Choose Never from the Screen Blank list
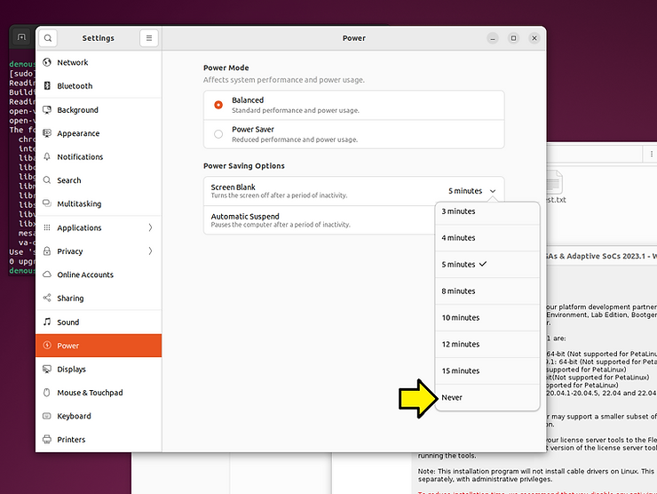The width and height of the screenshot is (657, 494). tap(452, 398)
